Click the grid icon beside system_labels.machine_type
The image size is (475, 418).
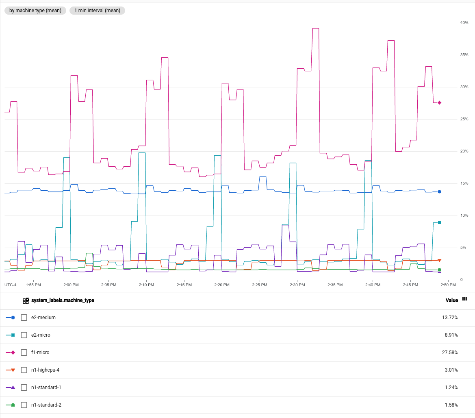pyautogui.click(x=25, y=300)
